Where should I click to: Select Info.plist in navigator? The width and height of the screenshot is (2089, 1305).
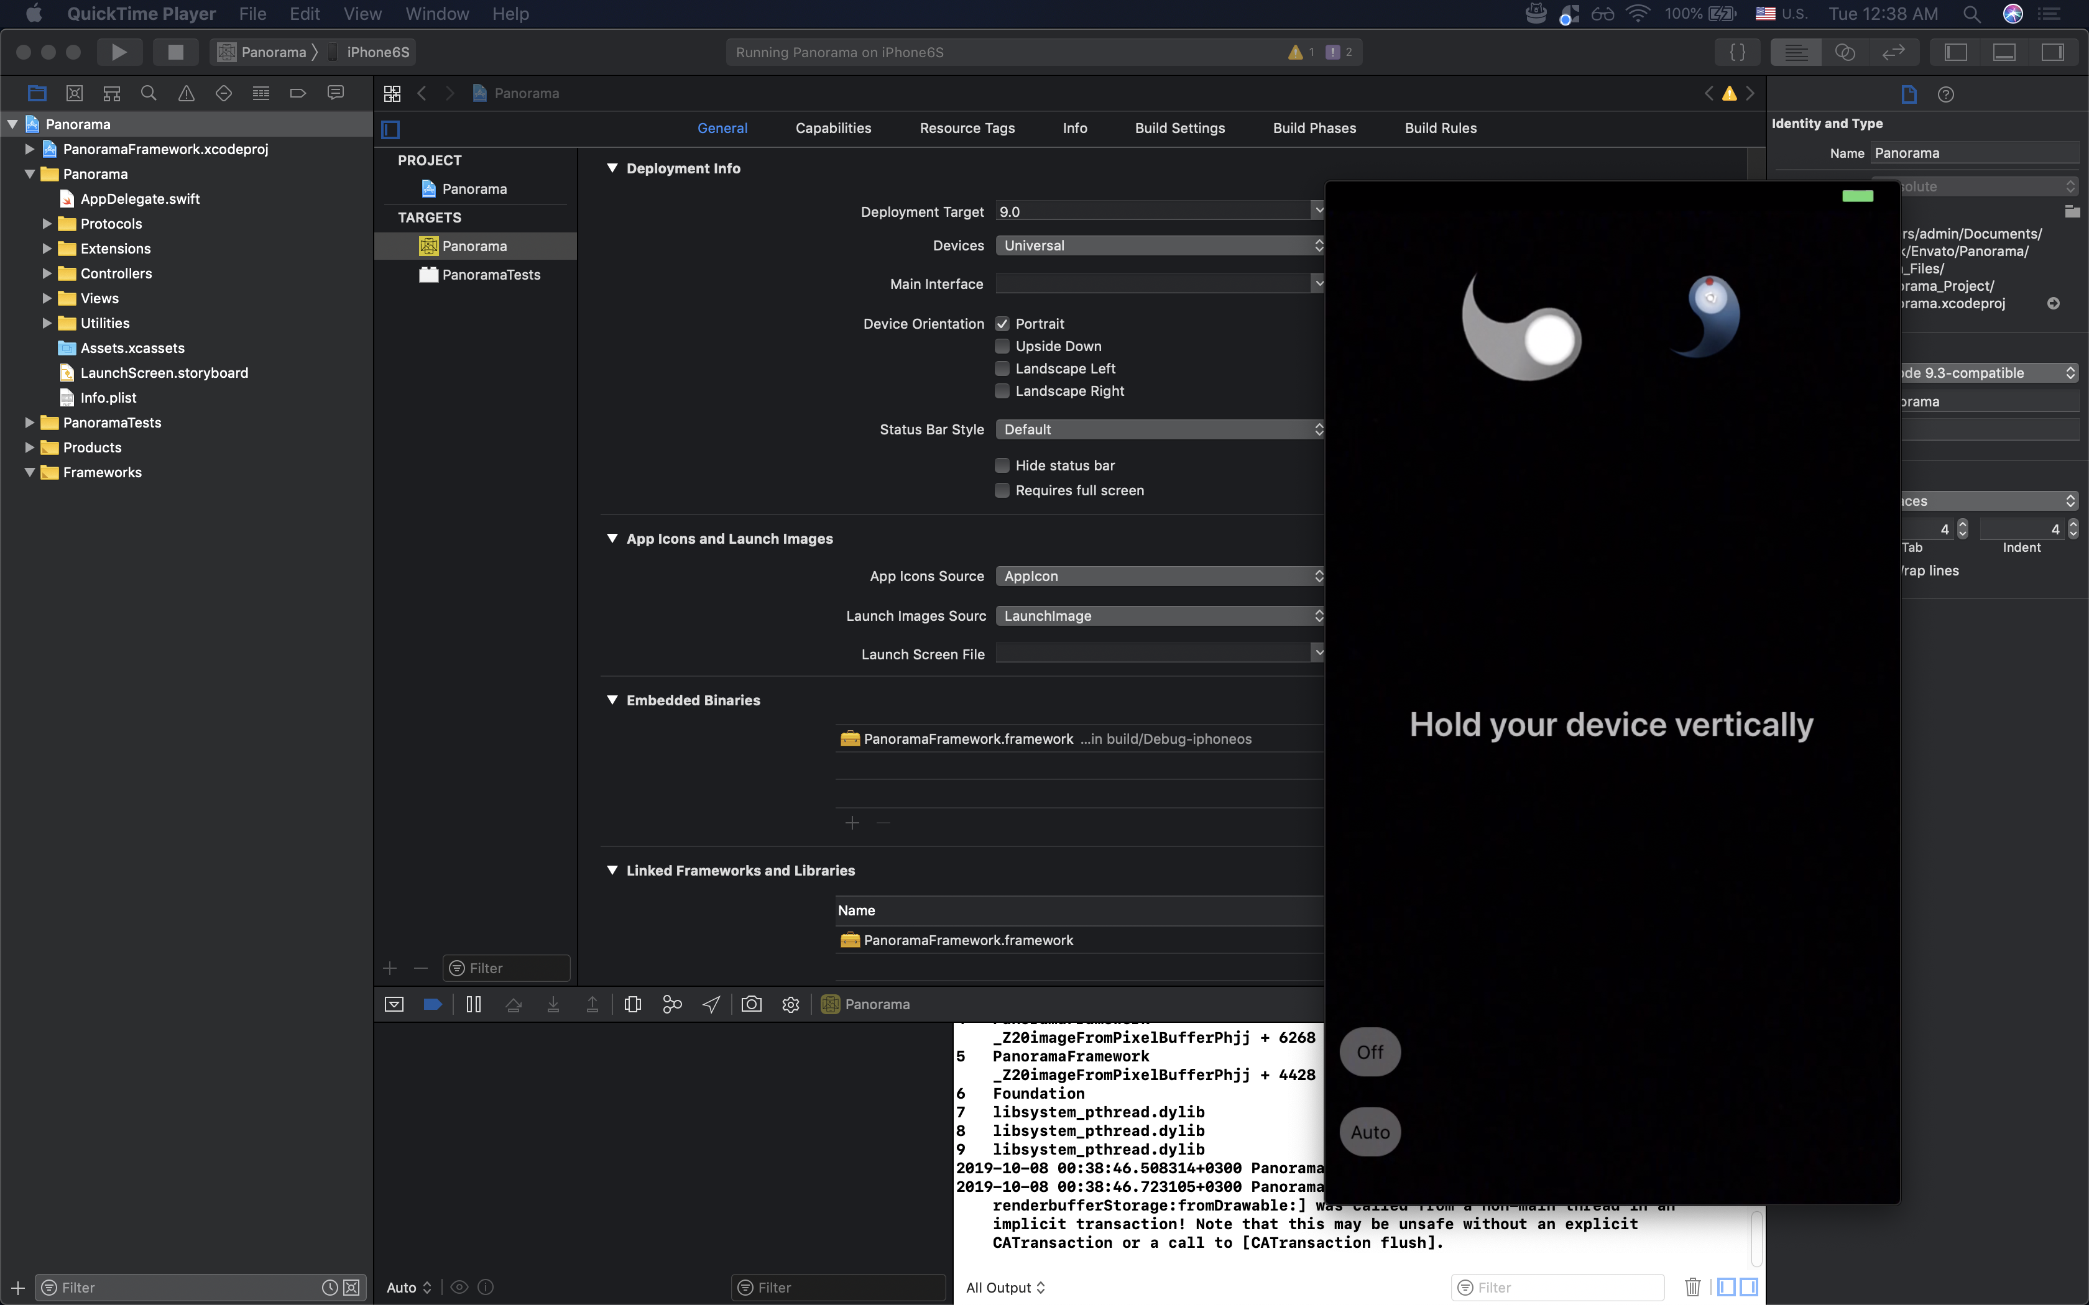[x=108, y=397]
